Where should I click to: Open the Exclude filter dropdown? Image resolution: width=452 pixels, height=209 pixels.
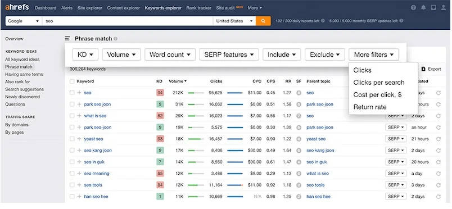click(325, 54)
